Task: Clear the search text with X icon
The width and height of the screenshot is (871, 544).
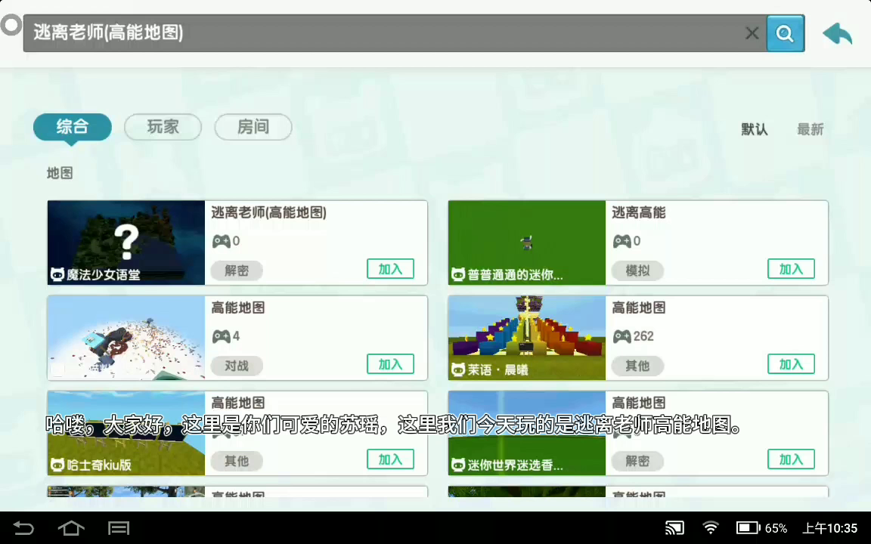Action: 752,33
